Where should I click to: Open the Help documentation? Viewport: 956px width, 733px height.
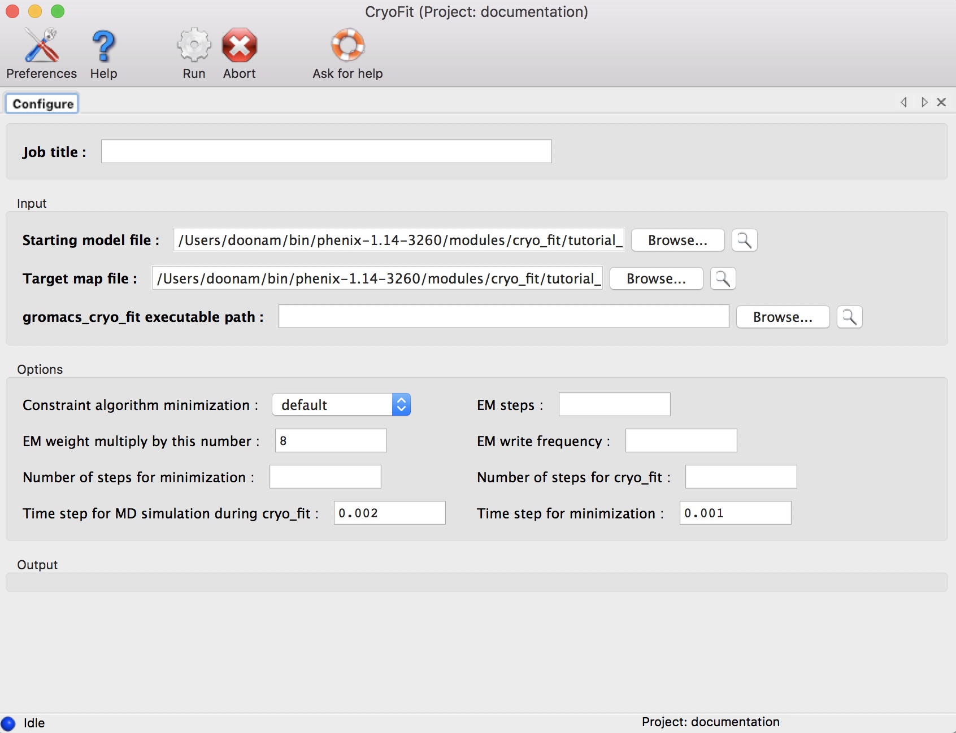coord(103,51)
